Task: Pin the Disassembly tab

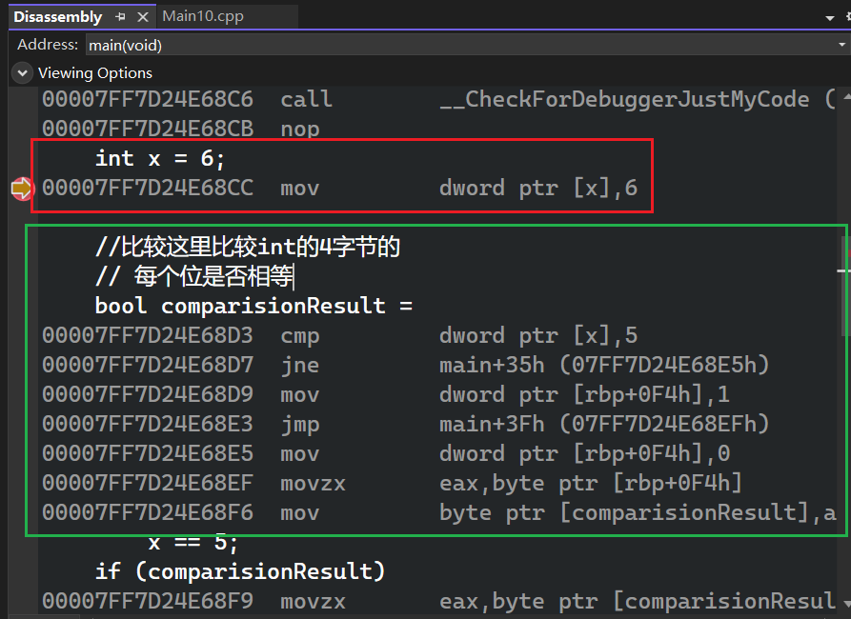Action: (x=121, y=17)
